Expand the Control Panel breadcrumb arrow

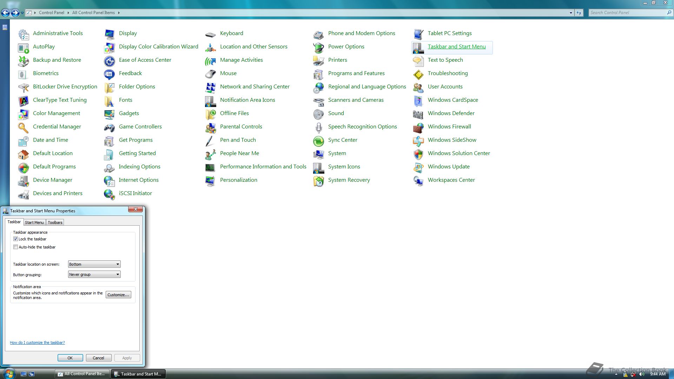(x=68, y=13)
